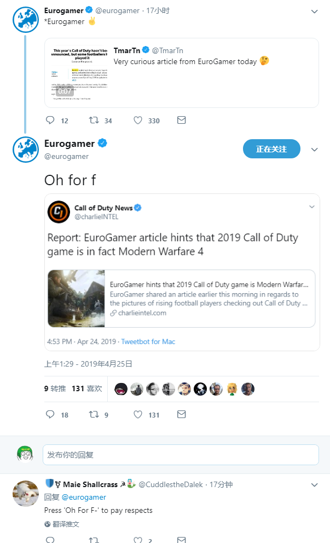Expand options chevron on top Eurogamer tweet
Viewport: 330px width, 543px height.
(x=315, y=12)
